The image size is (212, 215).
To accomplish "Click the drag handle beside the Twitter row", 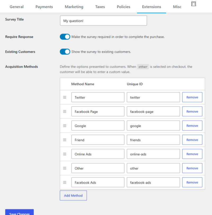I will point(65,97).
